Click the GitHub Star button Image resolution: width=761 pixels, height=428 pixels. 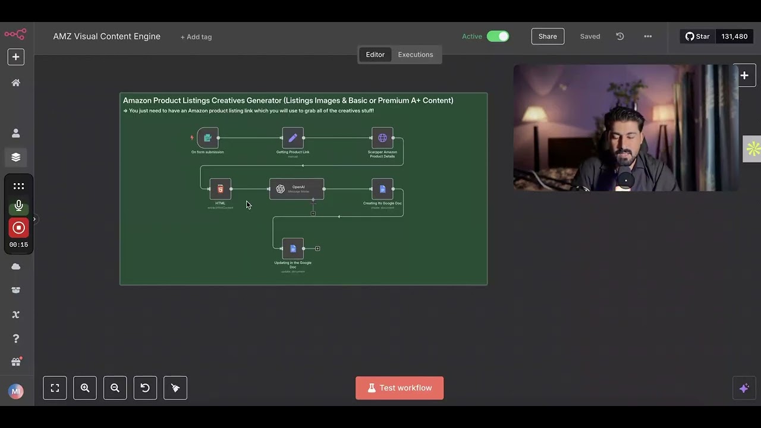pos(697,36)
